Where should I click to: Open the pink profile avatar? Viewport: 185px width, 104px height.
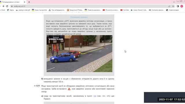tap(182, 6)
